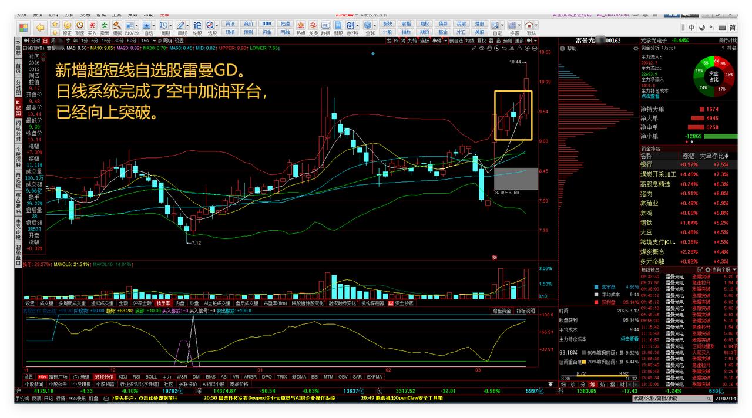
Task: Open the 热点 hot topics flame icon
Action: point(300,26)
